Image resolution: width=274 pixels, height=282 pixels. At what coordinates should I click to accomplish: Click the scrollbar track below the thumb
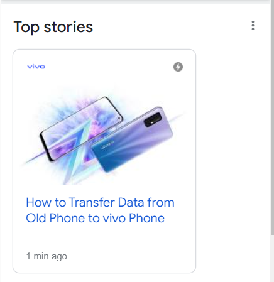coord(272,258)
